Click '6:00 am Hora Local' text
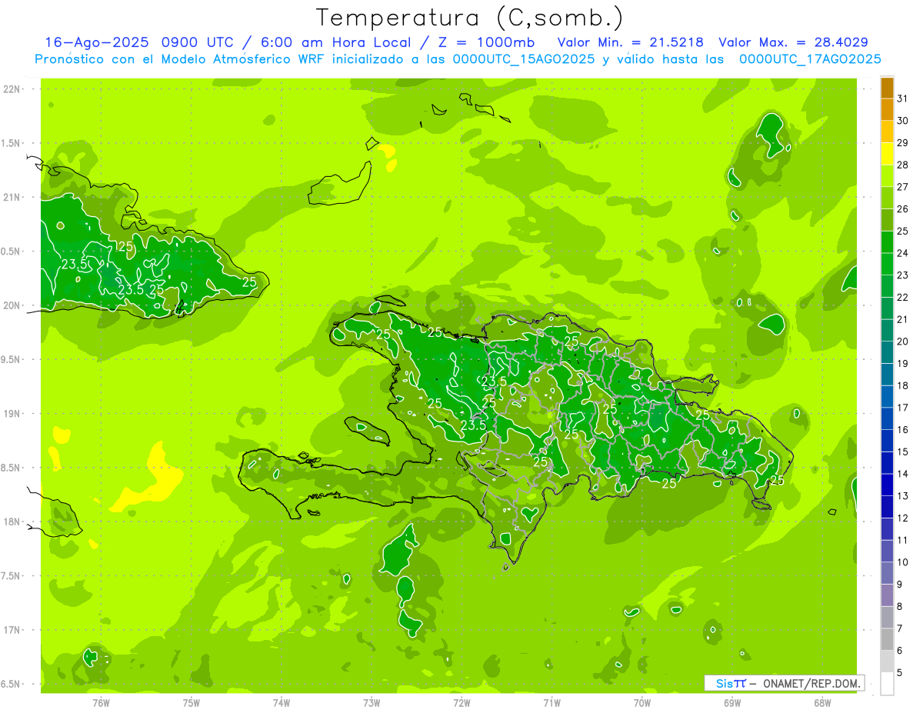The image size is (923, 713). (337, 43)
